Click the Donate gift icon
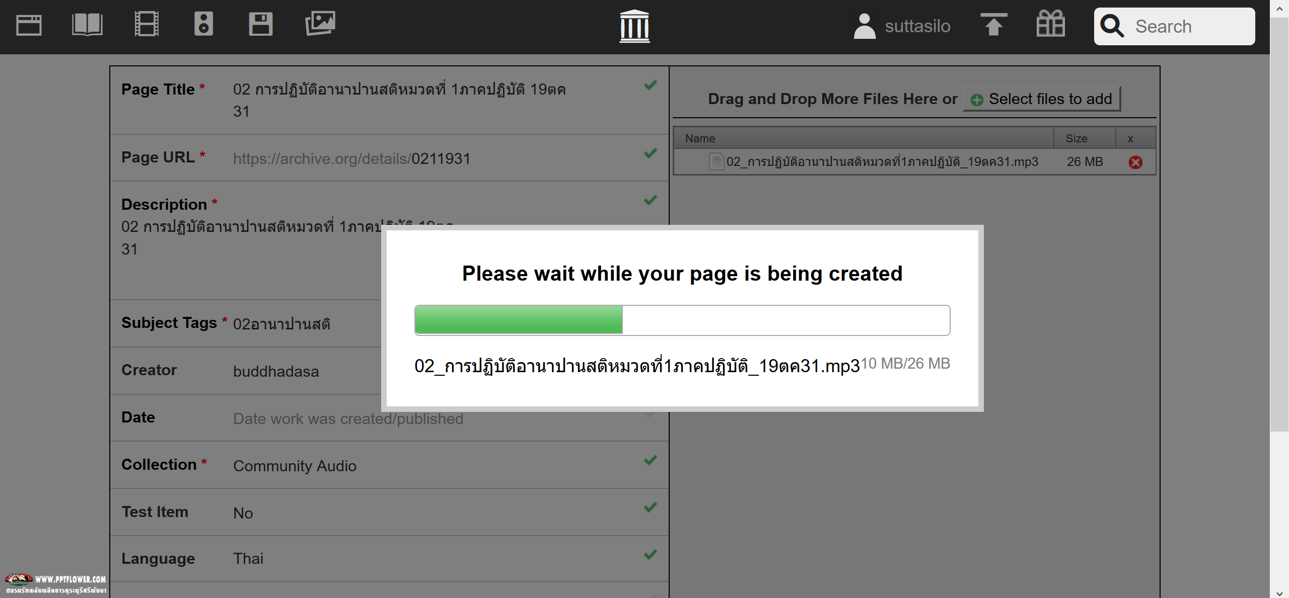 tap(1051, 24)
